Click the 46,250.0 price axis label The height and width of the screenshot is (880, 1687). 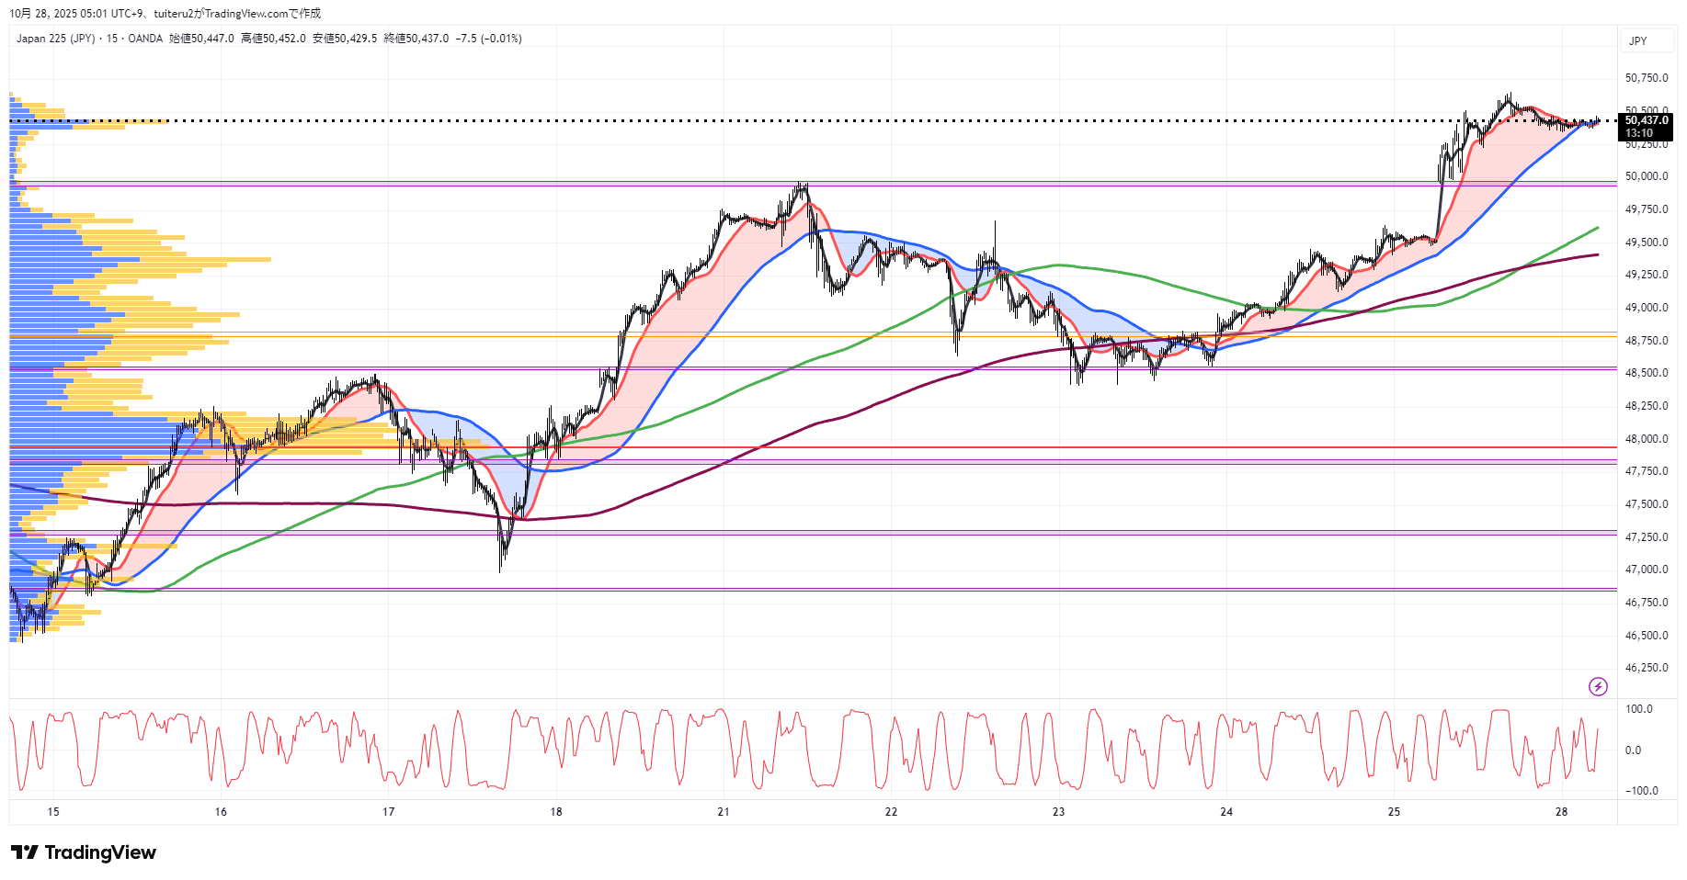(x=1647, y=668)
